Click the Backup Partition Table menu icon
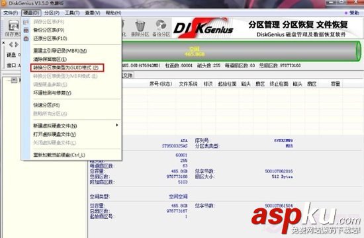 point(26,30)
